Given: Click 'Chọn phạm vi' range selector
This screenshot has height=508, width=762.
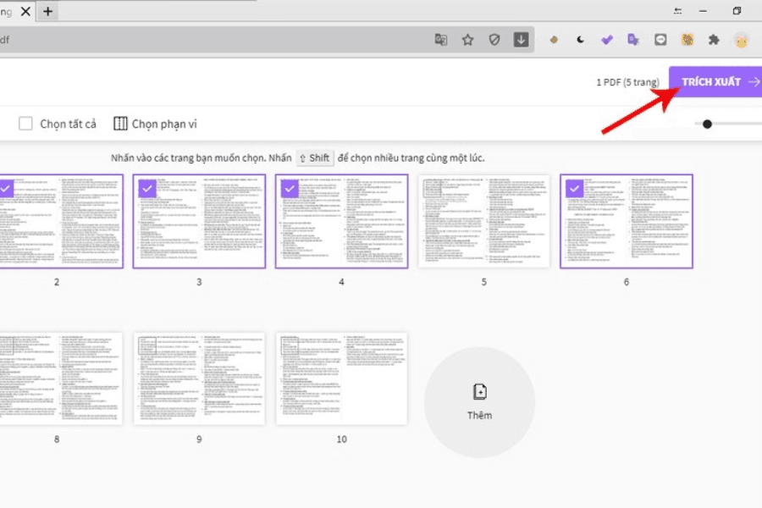Looking at the screenshot, I should click(155, 124).
